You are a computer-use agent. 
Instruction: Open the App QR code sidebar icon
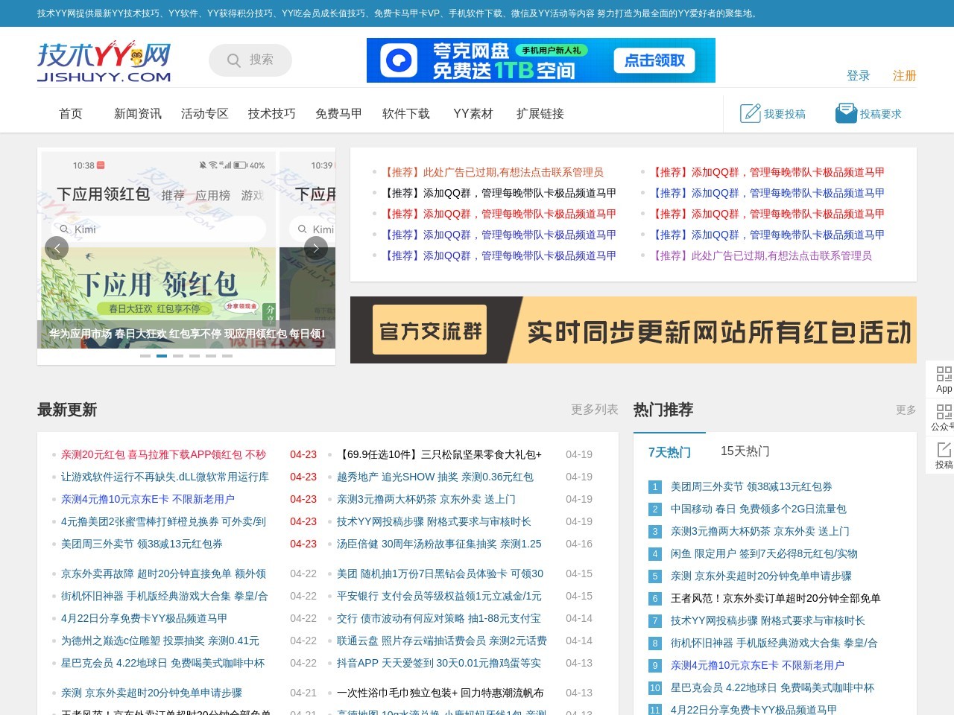click(944, 374)
